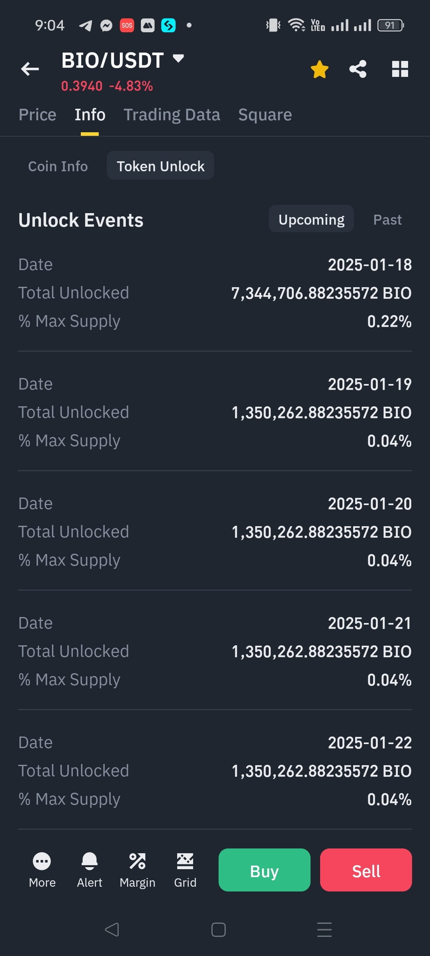Open the four-square grid menu icon
430x956 pixels.
tap(400, 69)
